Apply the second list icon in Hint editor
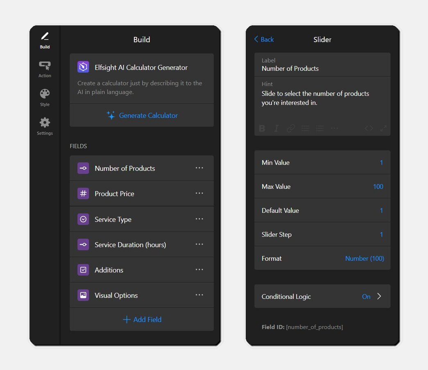The height and width of the screenshot is (370, 428). pos(320,128)
